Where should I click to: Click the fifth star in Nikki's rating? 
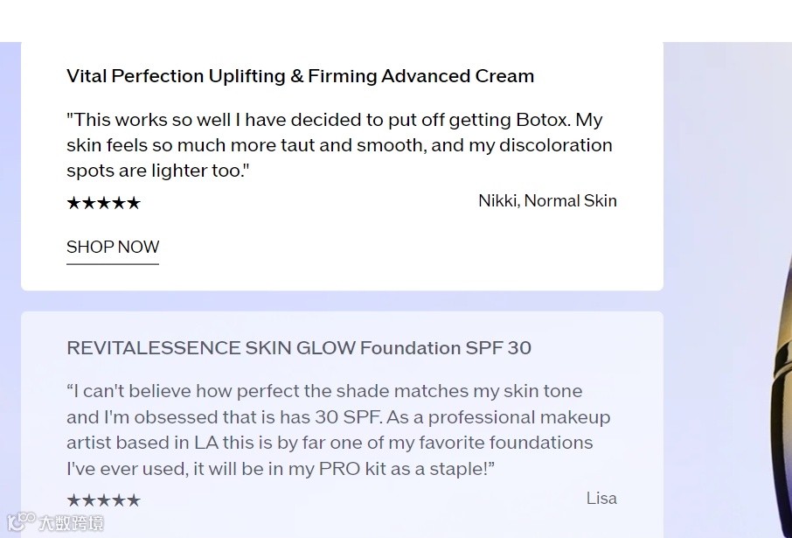click(134, 204)
